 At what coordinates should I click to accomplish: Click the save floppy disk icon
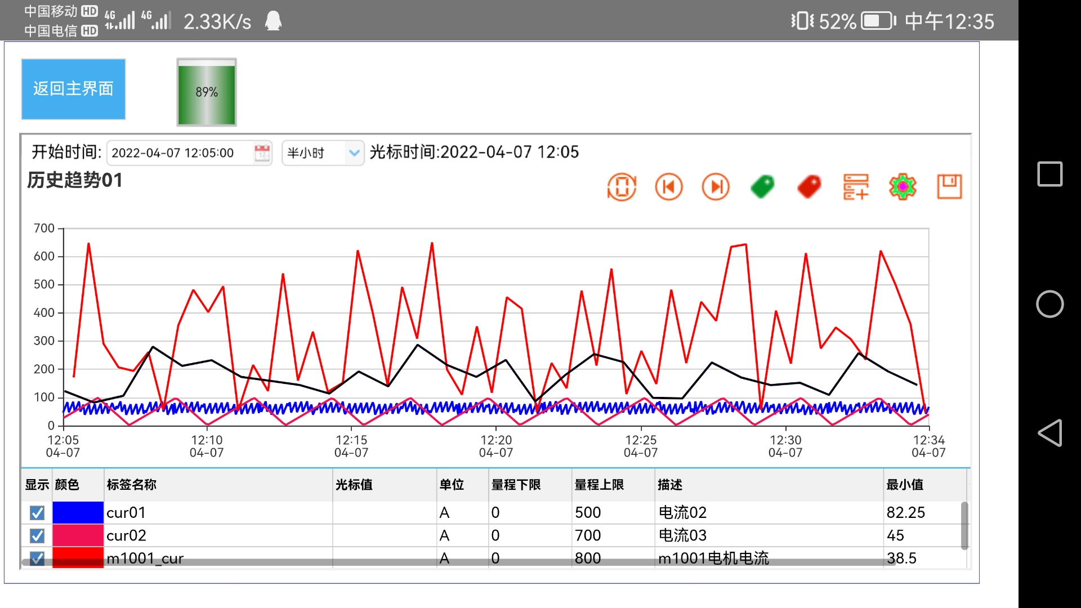949,187
